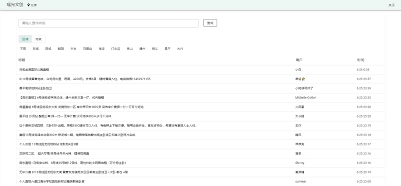Select the 朝阳 district filter
Screen dimensions: 401x186
click(x=61, y=48)
